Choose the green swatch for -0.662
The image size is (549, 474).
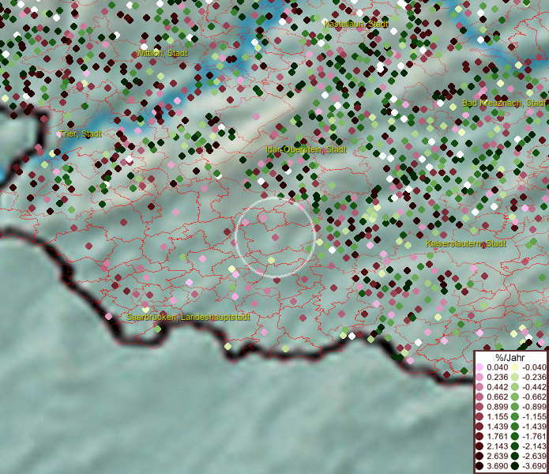tap(515, 397)
